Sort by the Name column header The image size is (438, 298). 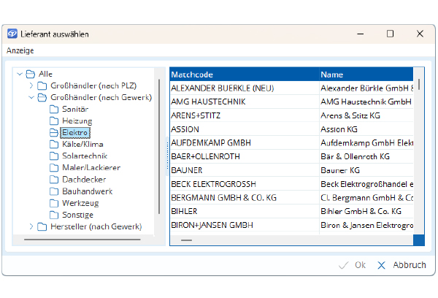366,74
